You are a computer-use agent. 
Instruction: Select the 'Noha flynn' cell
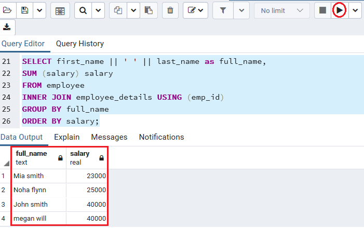(38, 190)
